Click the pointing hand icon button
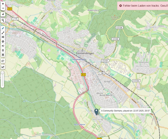Viewport: 168px width, 139px height. pyautogui.click(x=3, y=61)
